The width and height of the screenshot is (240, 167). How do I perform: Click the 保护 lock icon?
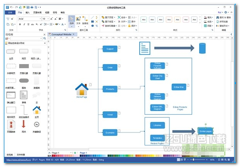pos(129,26)
